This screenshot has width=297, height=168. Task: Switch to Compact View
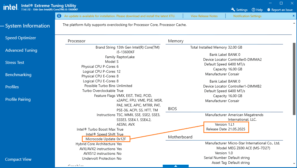click(18, 159)
